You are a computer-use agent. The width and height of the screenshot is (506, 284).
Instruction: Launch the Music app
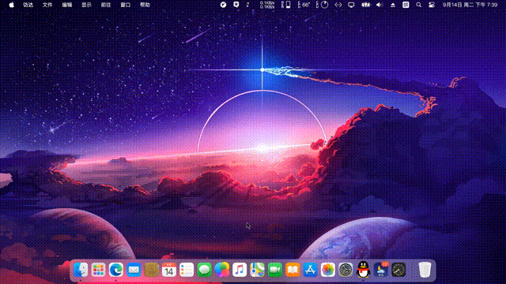[240, 270]
